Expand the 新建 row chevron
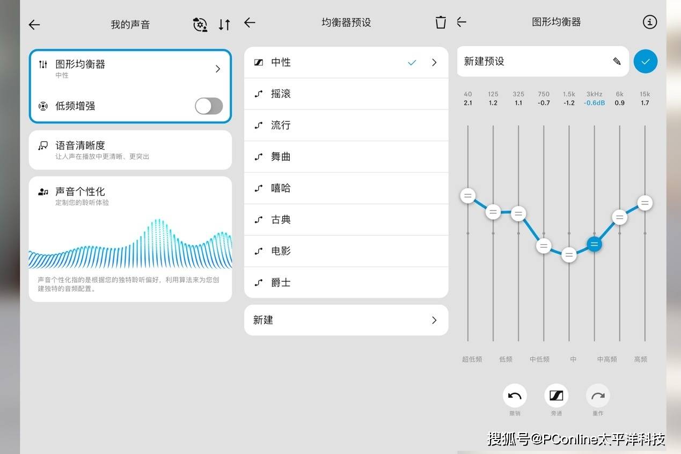The height and width of the screenshot is (454, 681). click(434, 320)
